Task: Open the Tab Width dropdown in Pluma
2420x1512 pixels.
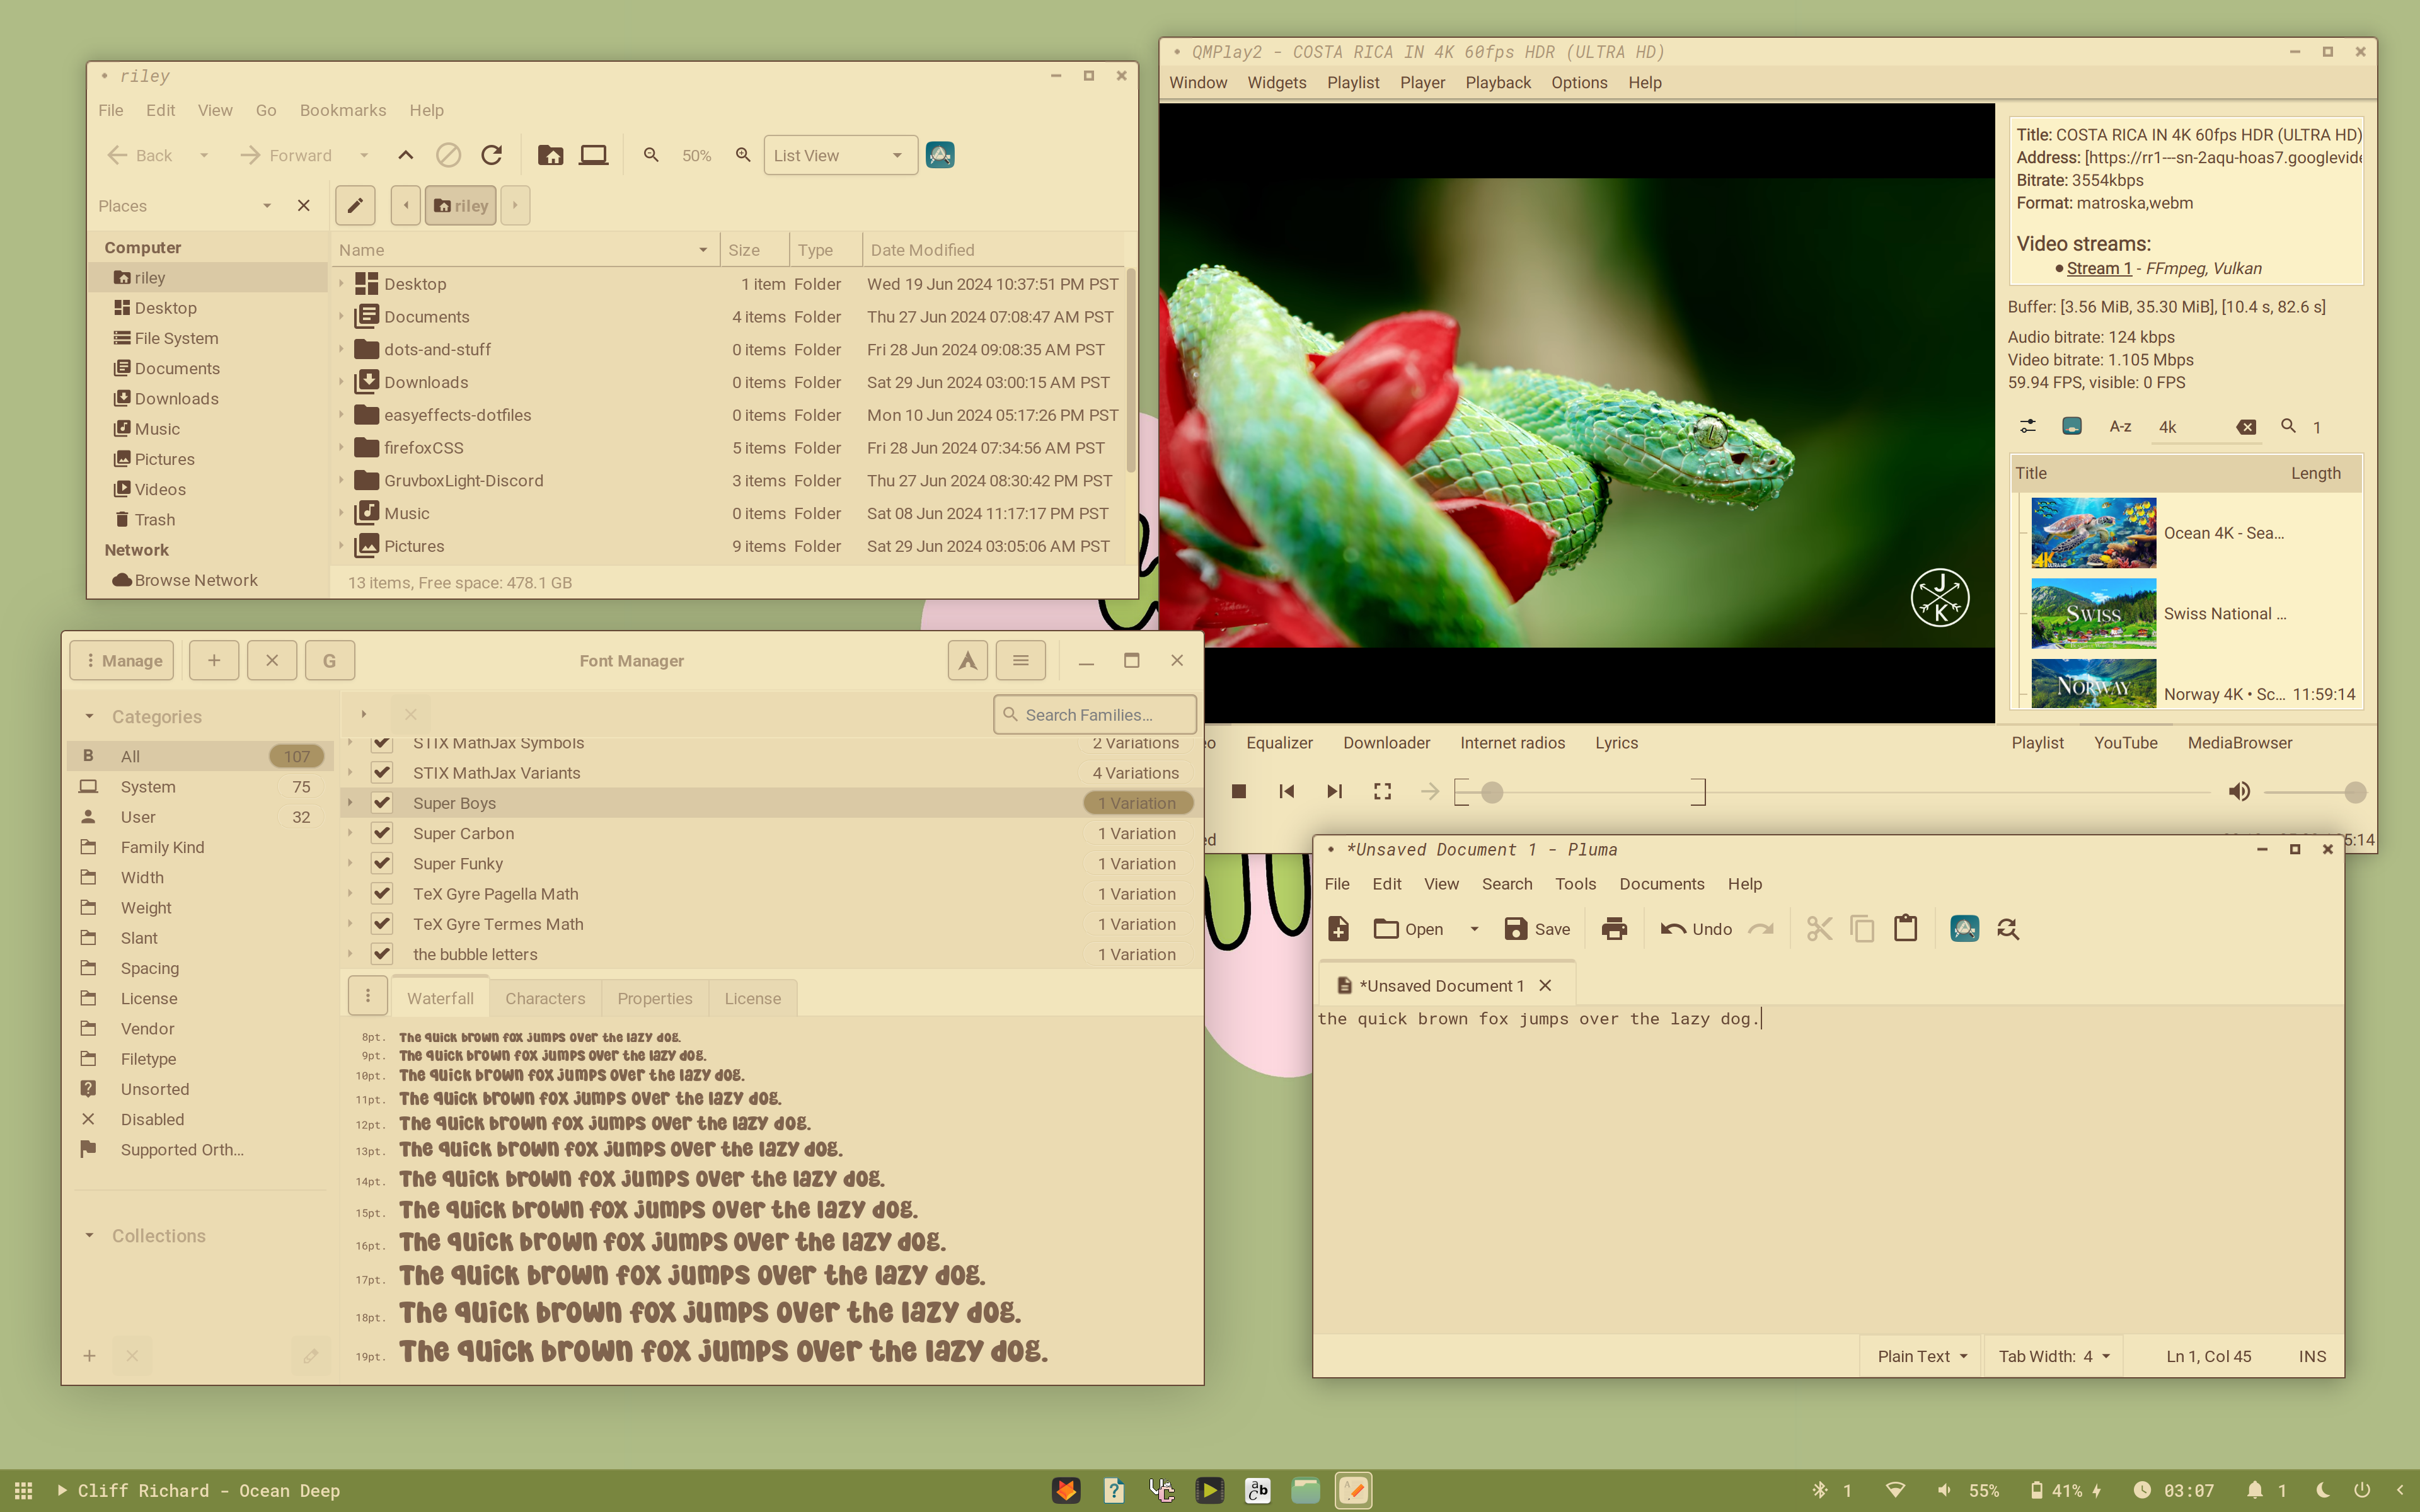Action: click(2053, 1356)
